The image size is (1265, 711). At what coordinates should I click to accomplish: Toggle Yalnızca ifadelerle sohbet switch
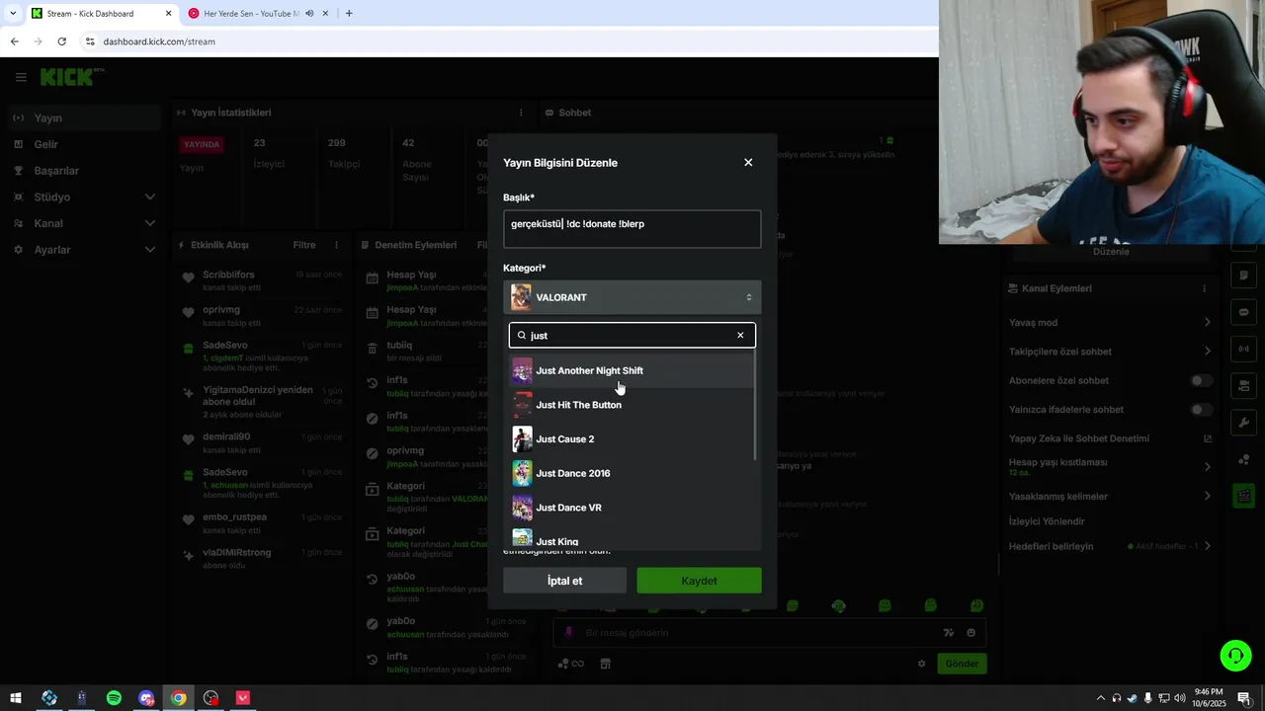pos(1201,409)
